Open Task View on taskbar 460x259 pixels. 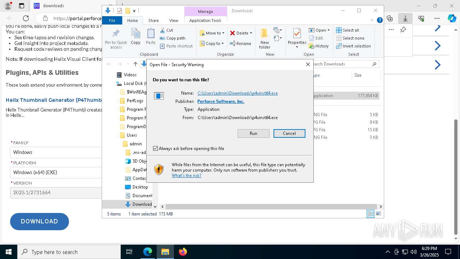tap(129, 252)
